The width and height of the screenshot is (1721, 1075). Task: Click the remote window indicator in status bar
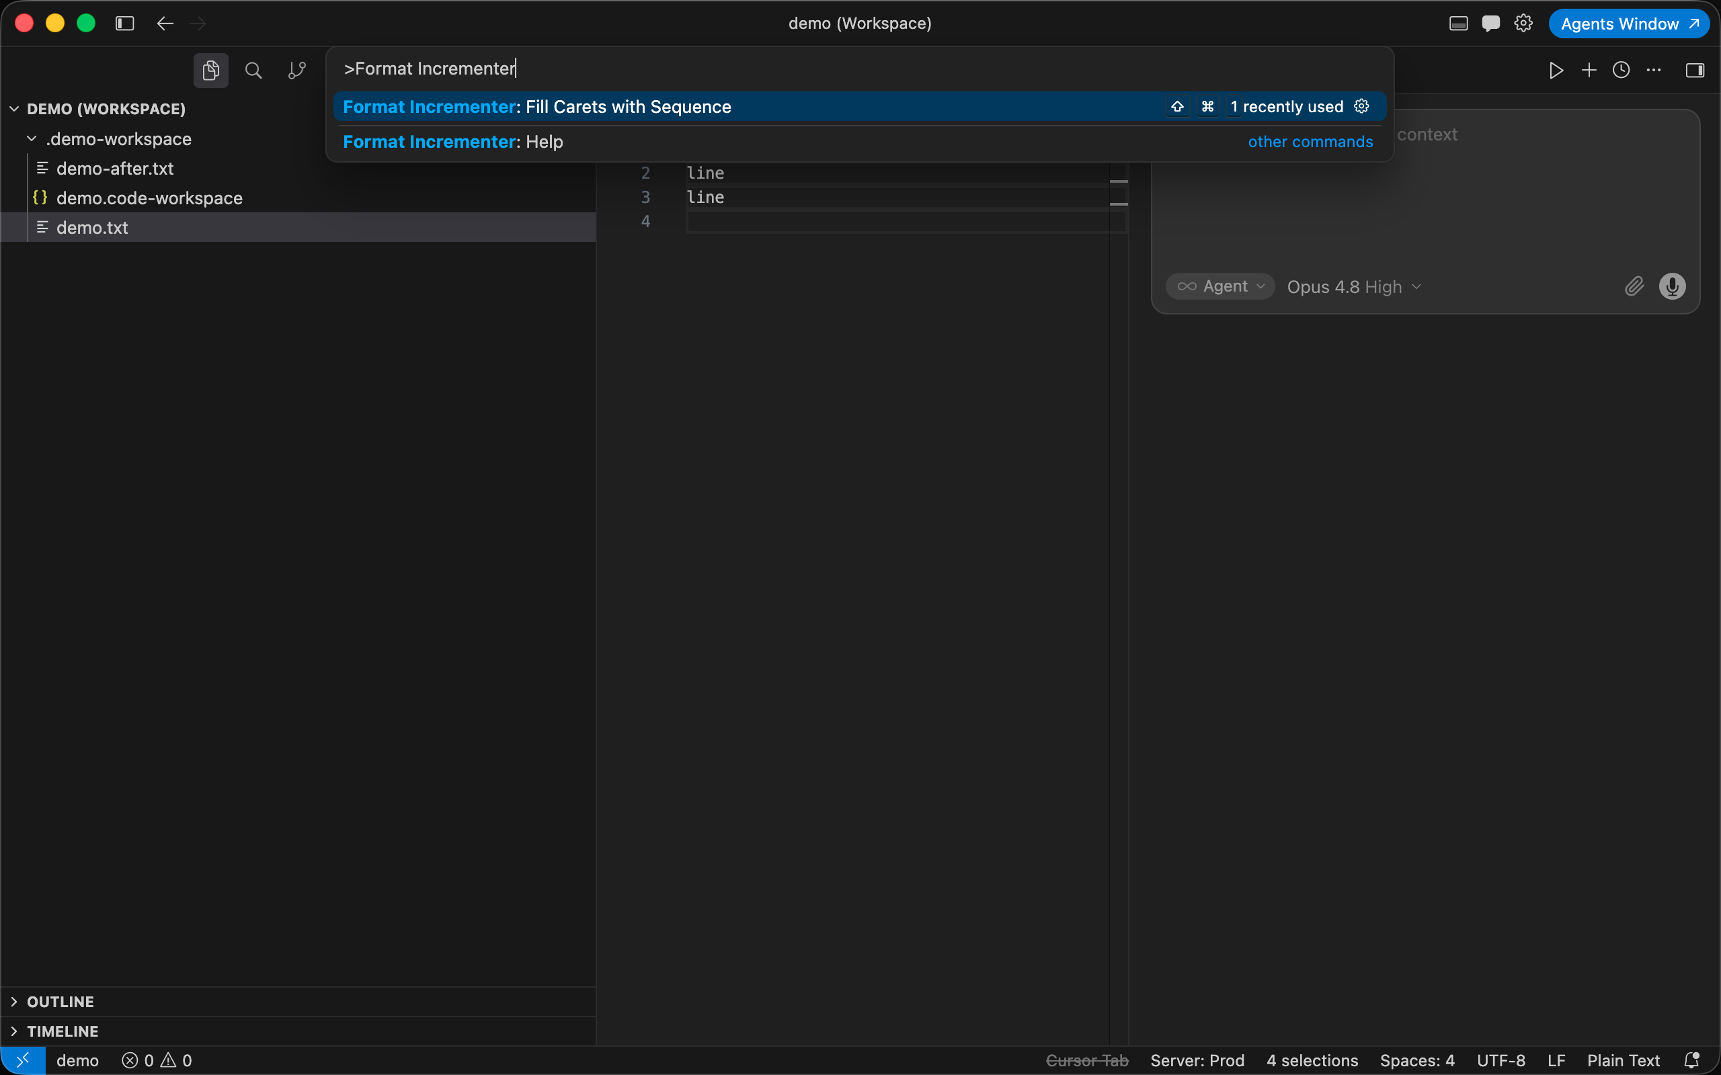pyautogui.click(x=23, y=1060)
